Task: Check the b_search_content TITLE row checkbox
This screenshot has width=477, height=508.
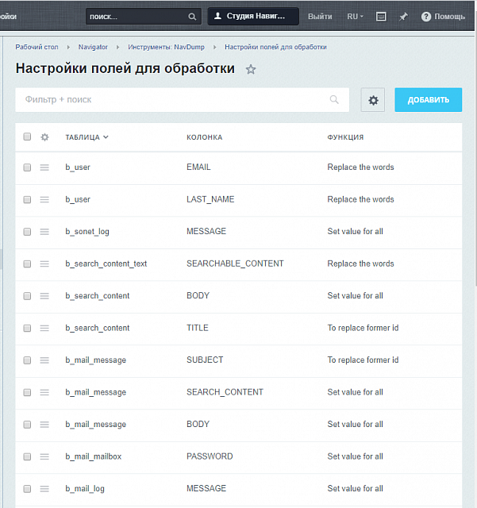Action: click(27, 328)
